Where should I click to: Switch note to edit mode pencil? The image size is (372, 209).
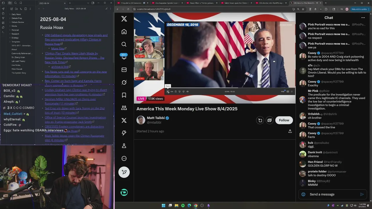tap(106, 9)
